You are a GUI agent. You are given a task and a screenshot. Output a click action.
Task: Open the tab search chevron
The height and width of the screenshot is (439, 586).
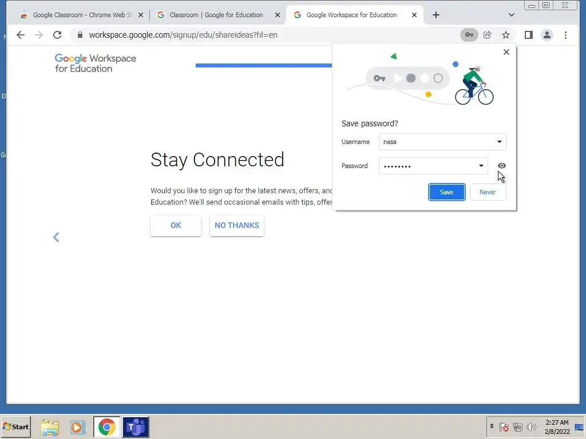[512, 15]
